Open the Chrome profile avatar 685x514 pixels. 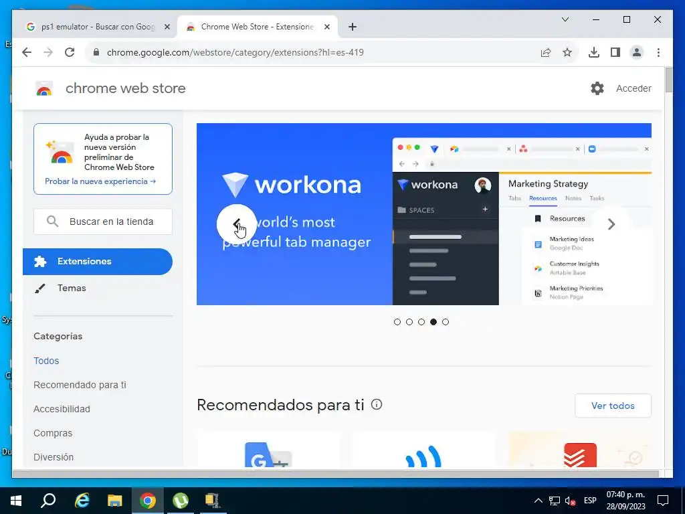pyautogui.click(x=637, y=52)
